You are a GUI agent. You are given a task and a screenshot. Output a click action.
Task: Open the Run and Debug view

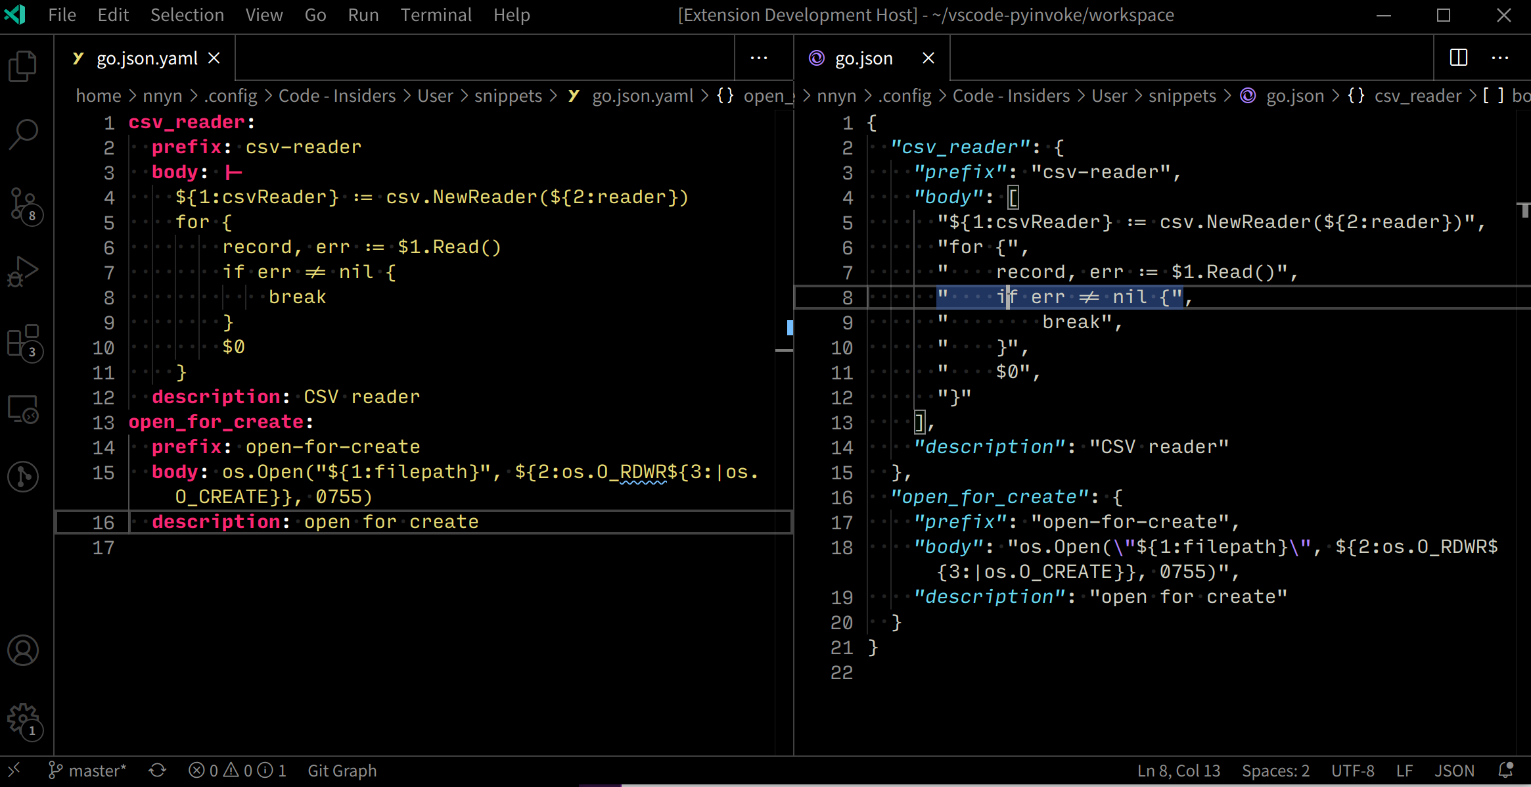point(24,271)
